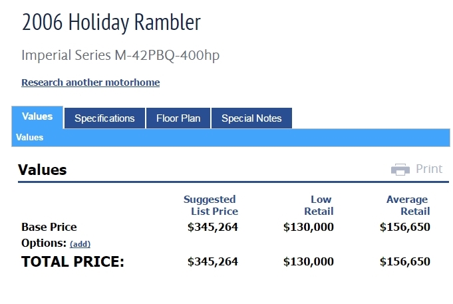The image size is (453, 304).
Task: Click the (add) link beside Options
Action: coord(80,244)
